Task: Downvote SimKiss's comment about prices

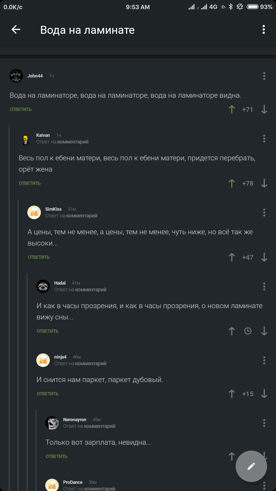Action: click(264, 257)
